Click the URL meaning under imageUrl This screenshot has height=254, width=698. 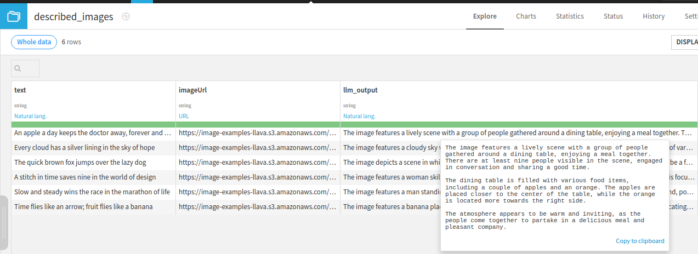click(x=184, y=116)
